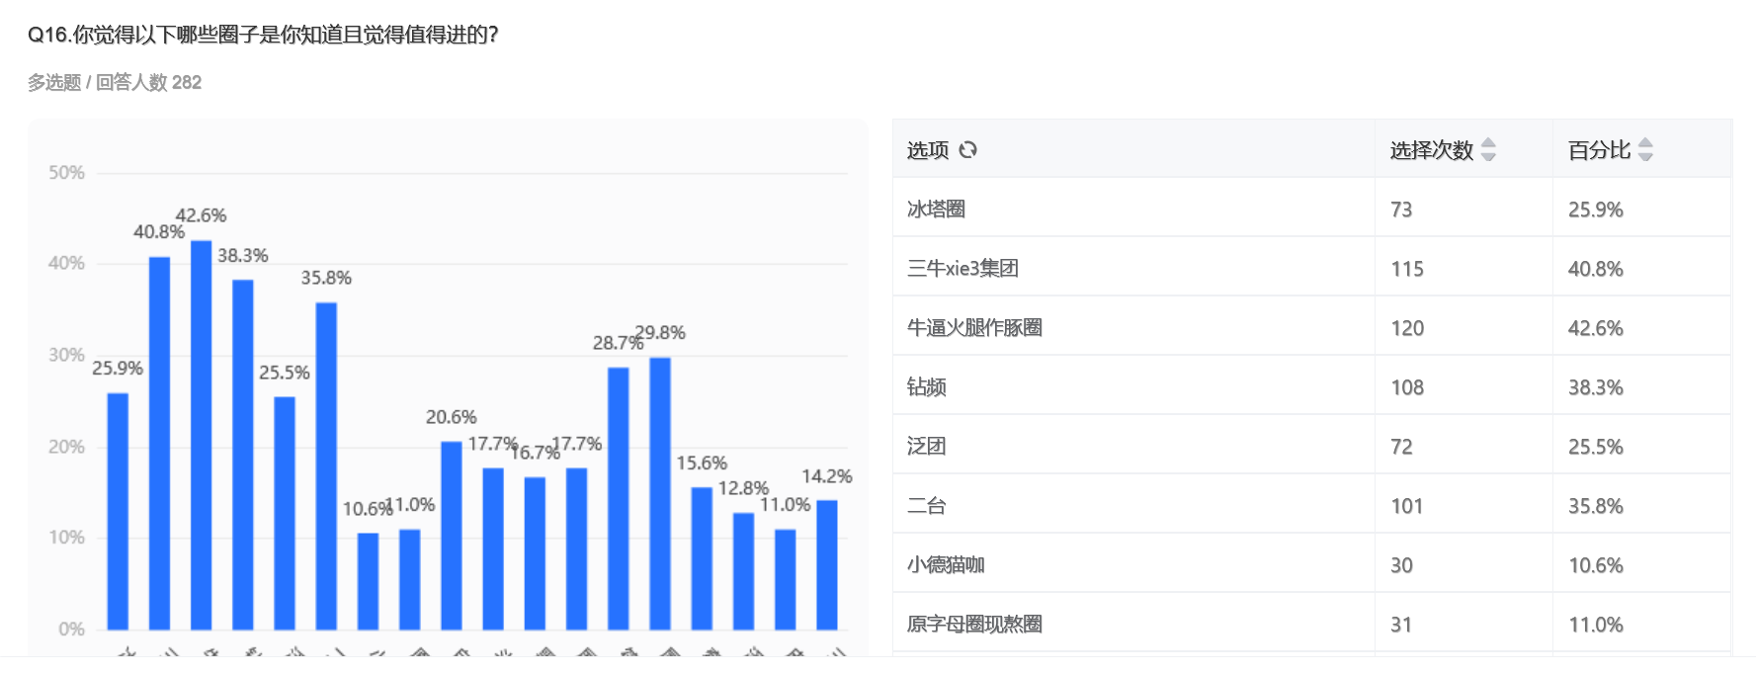Click the 小德猫咖 option in the table
Viewport: 1756px width, 674px height.
[946, 565]
